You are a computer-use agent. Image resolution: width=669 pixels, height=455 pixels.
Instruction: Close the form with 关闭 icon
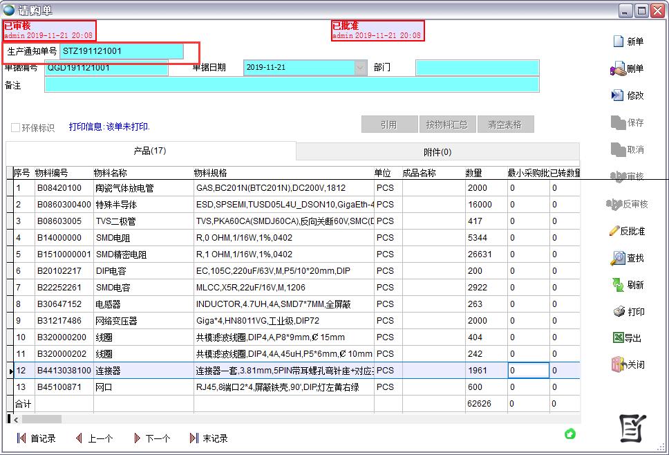[618, 364]
